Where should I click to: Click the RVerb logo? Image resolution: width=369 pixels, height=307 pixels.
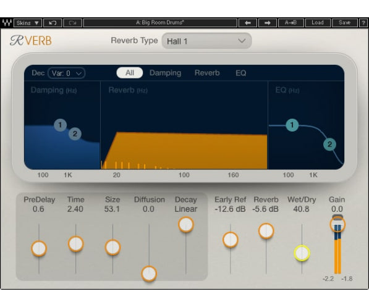tap(31, 41)
